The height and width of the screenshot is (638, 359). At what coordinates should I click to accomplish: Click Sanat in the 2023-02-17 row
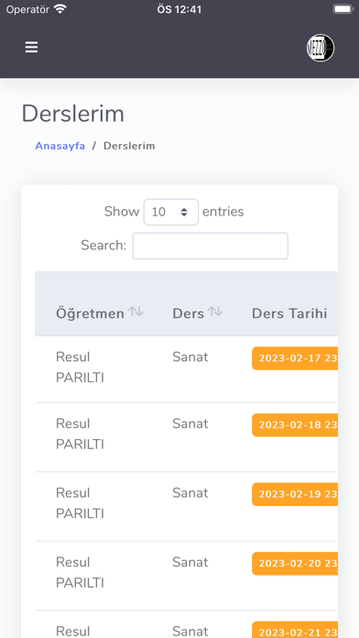coord(190,357)
